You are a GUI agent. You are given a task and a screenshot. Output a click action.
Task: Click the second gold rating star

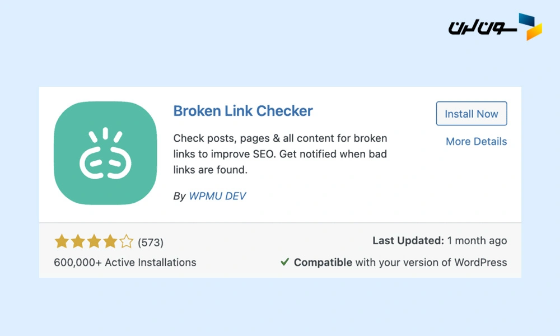point(78,242)
